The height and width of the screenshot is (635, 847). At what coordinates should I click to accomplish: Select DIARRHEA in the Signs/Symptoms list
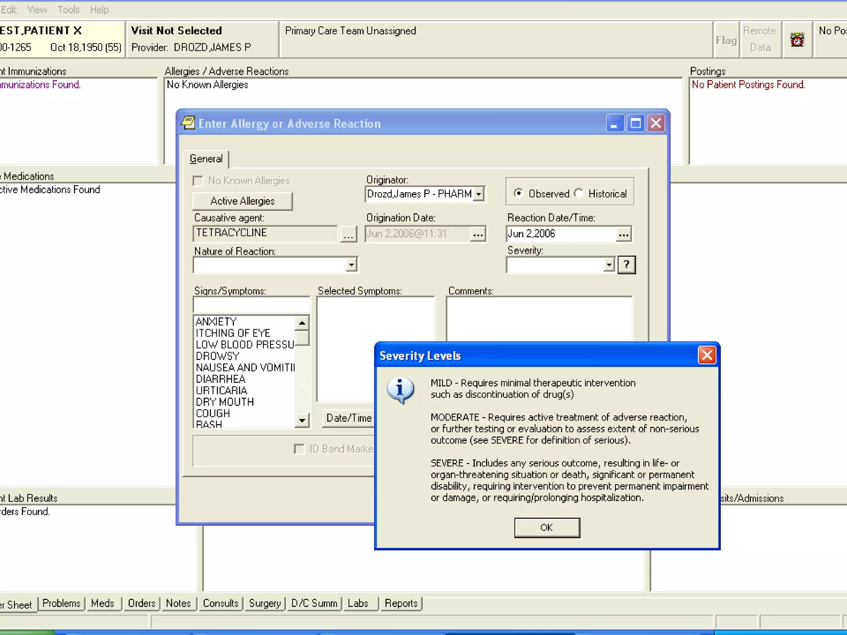pos(220,379)
